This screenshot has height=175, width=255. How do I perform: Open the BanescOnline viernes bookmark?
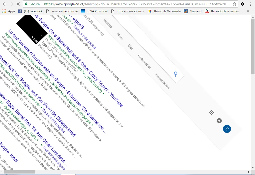pos(222,11)
